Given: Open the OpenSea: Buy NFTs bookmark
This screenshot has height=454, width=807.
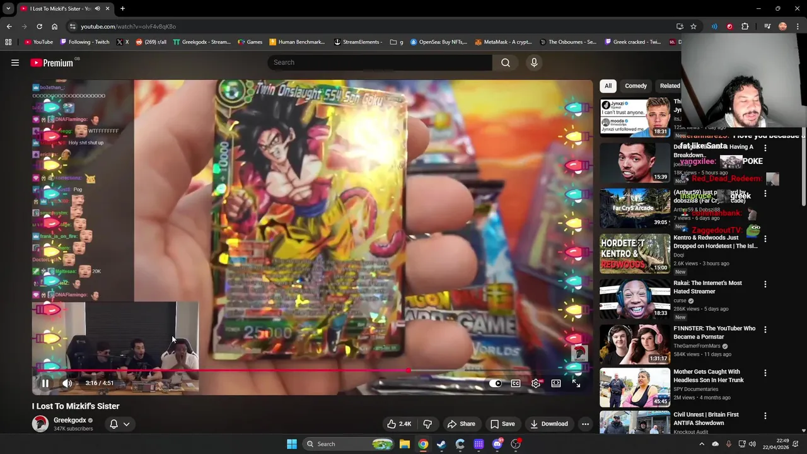Looking at the screenshot, I should click(439, 42).
